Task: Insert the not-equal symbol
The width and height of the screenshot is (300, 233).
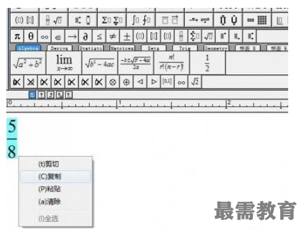Action: [x=113, y=36]
